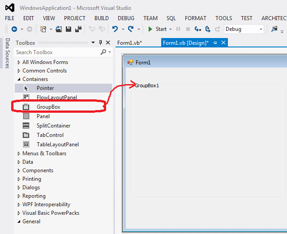This screenshot has height=234, width=287.
Task: Open the FORMAT menu
Action: (x=196, y=18)
